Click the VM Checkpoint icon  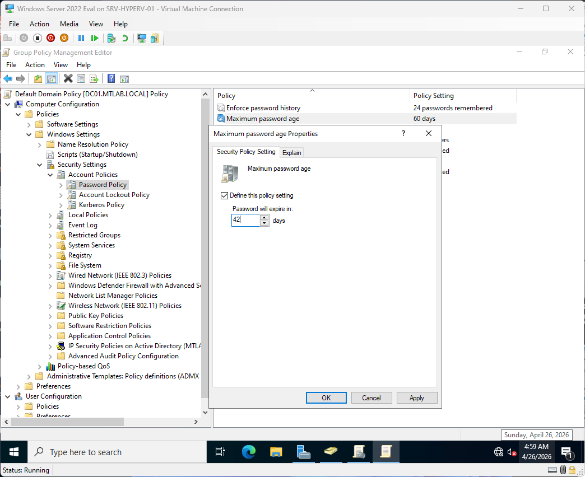pyautogui.click(x=111, y=38)
